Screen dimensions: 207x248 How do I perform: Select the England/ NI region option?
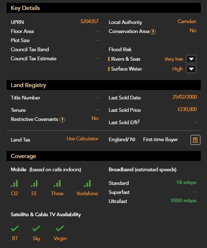122,139
